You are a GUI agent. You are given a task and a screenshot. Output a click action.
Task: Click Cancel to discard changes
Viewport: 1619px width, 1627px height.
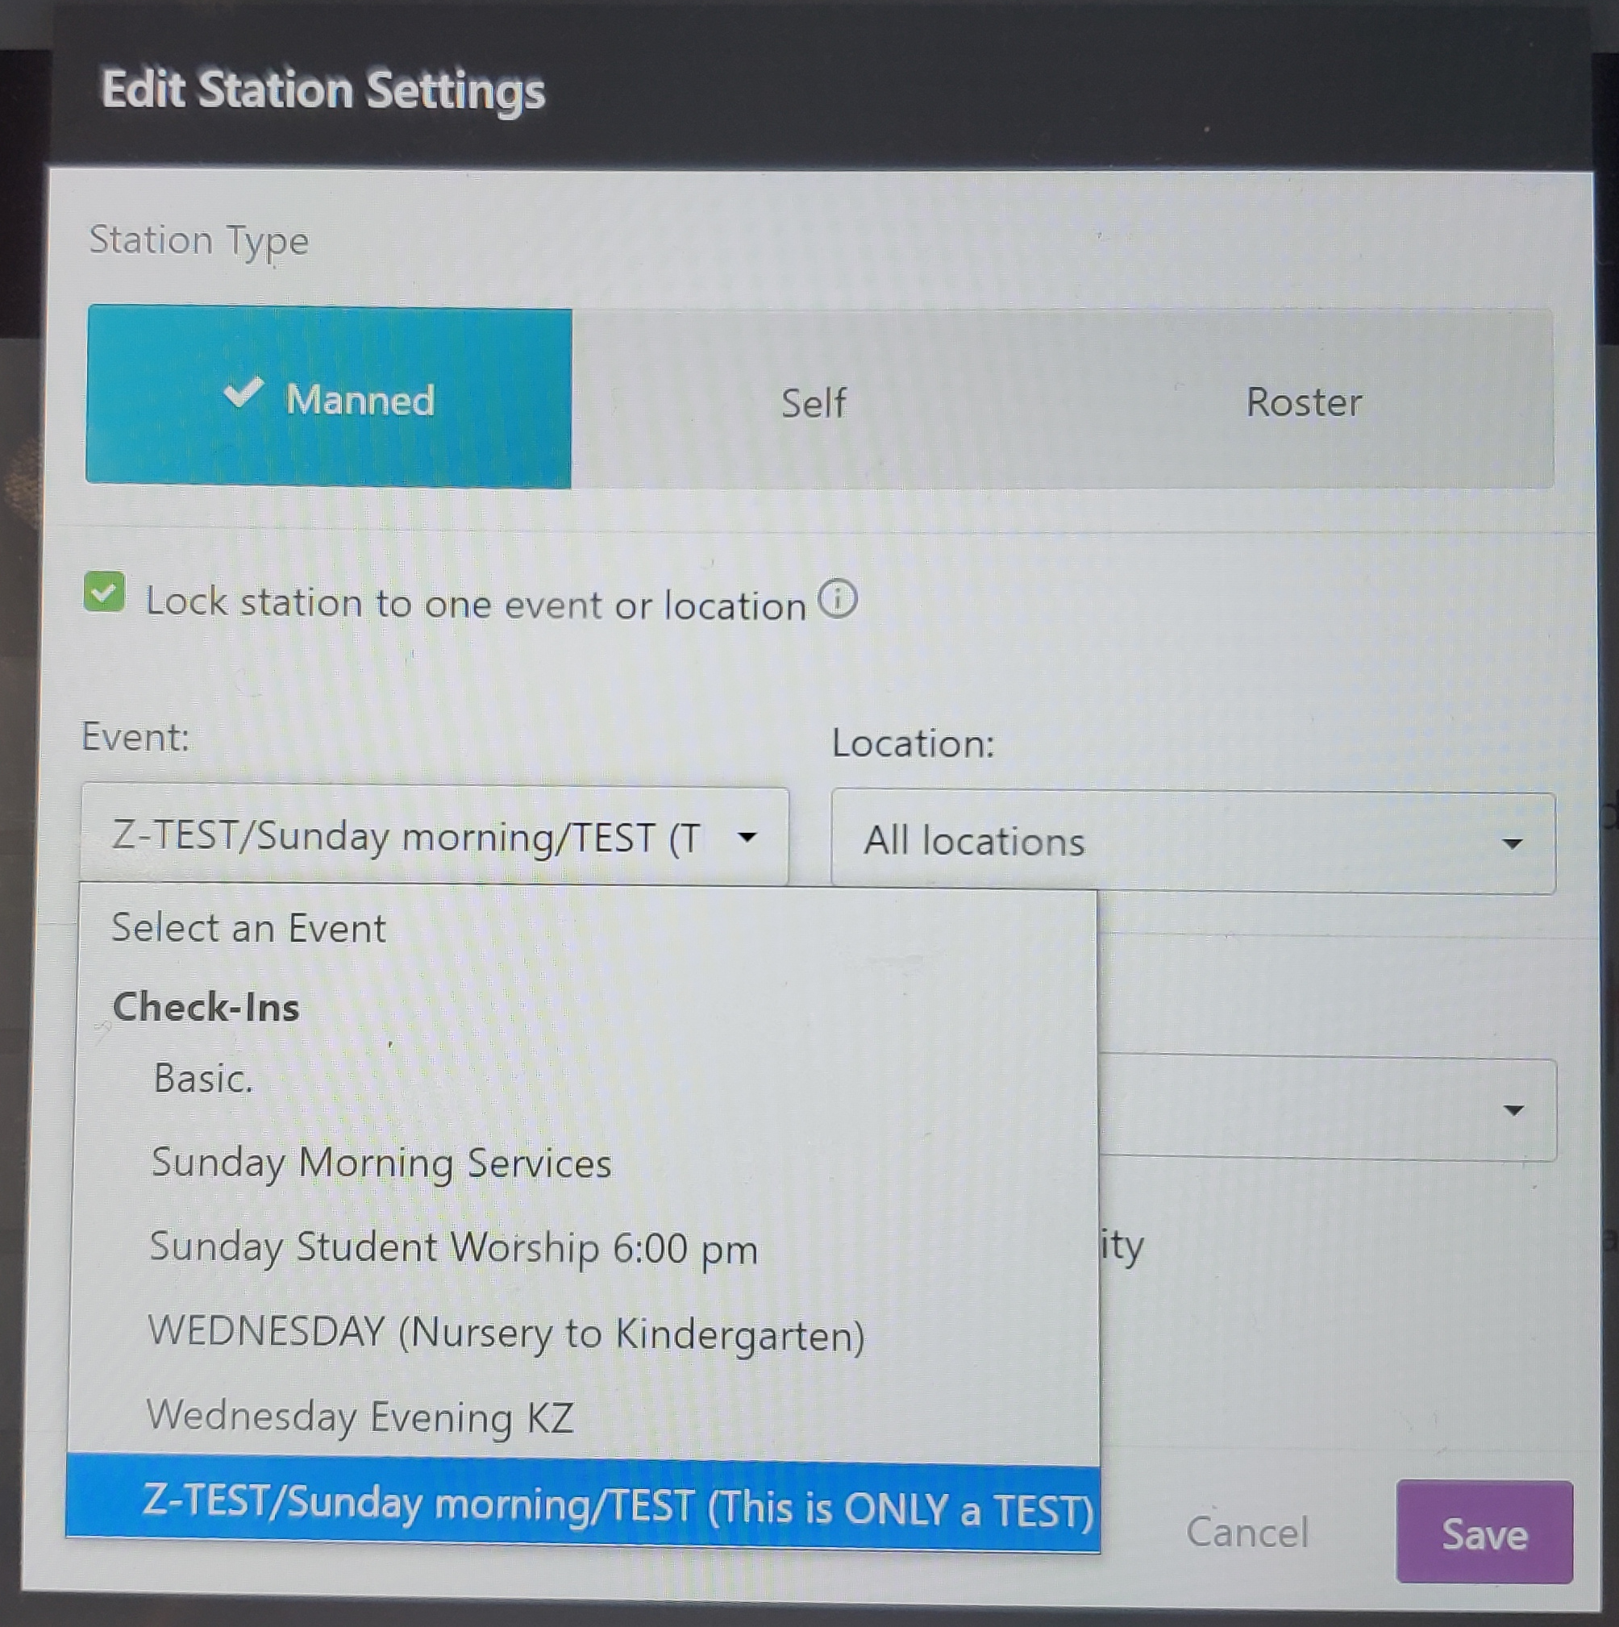point(1247,1532)
